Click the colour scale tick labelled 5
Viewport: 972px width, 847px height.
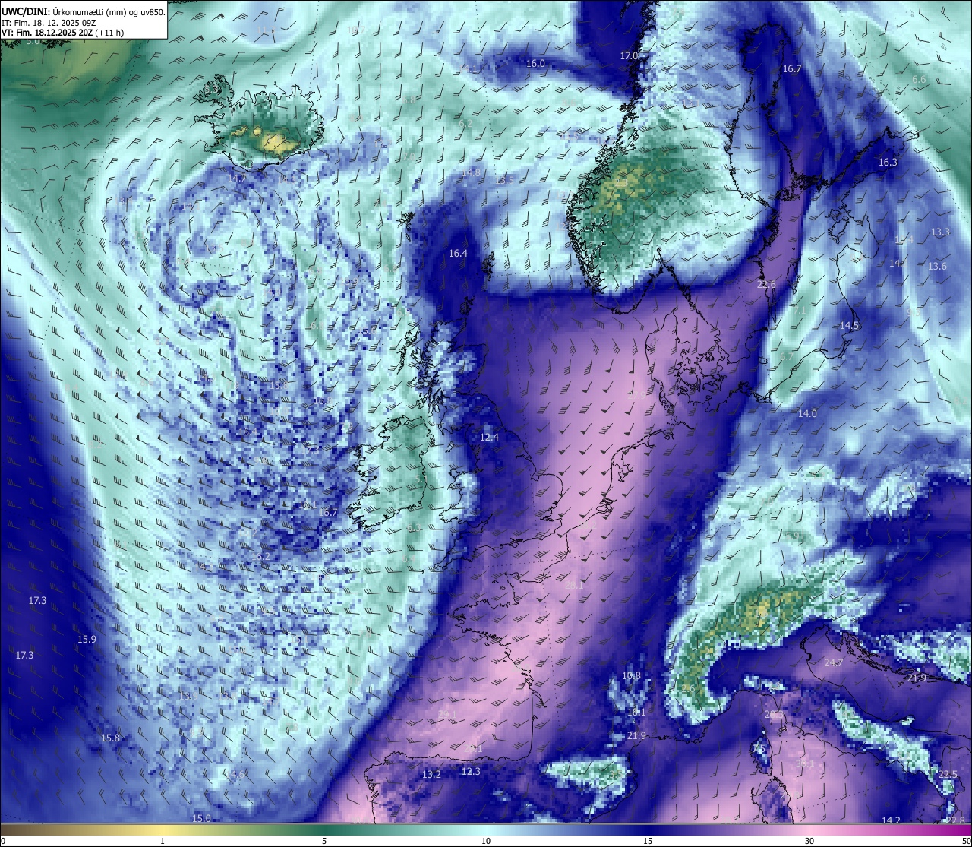(x=324, y=841)
